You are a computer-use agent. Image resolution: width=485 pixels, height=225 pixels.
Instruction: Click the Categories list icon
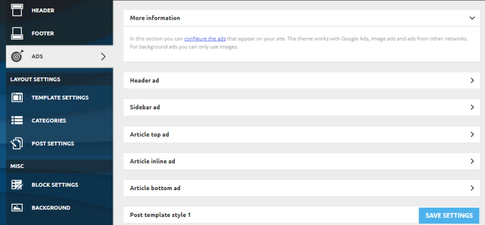(17, 120)
